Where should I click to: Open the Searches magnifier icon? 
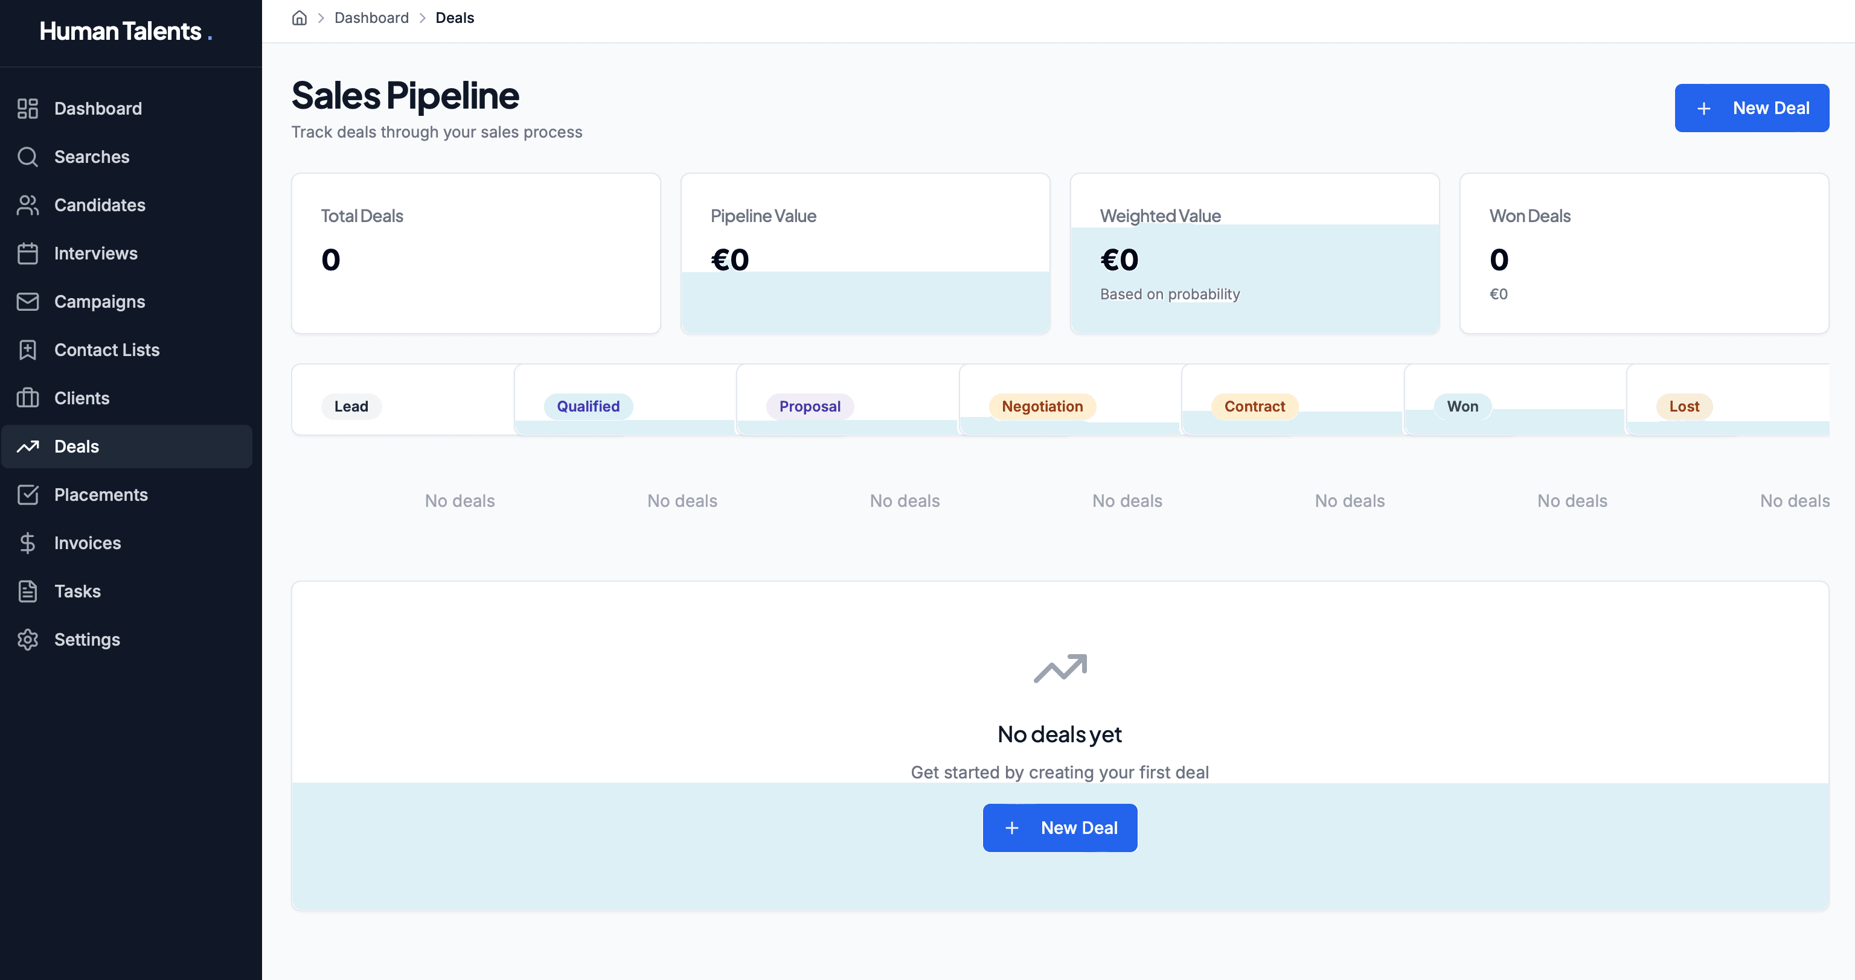(28, 157)
